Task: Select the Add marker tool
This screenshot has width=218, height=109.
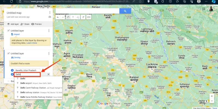Action: 73,17
